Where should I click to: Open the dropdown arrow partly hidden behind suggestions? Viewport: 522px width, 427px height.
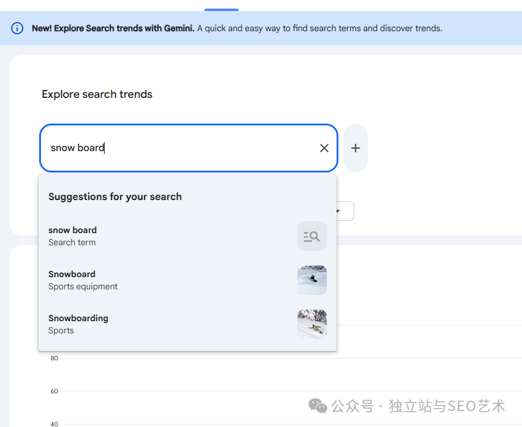(x=338, y=212)
